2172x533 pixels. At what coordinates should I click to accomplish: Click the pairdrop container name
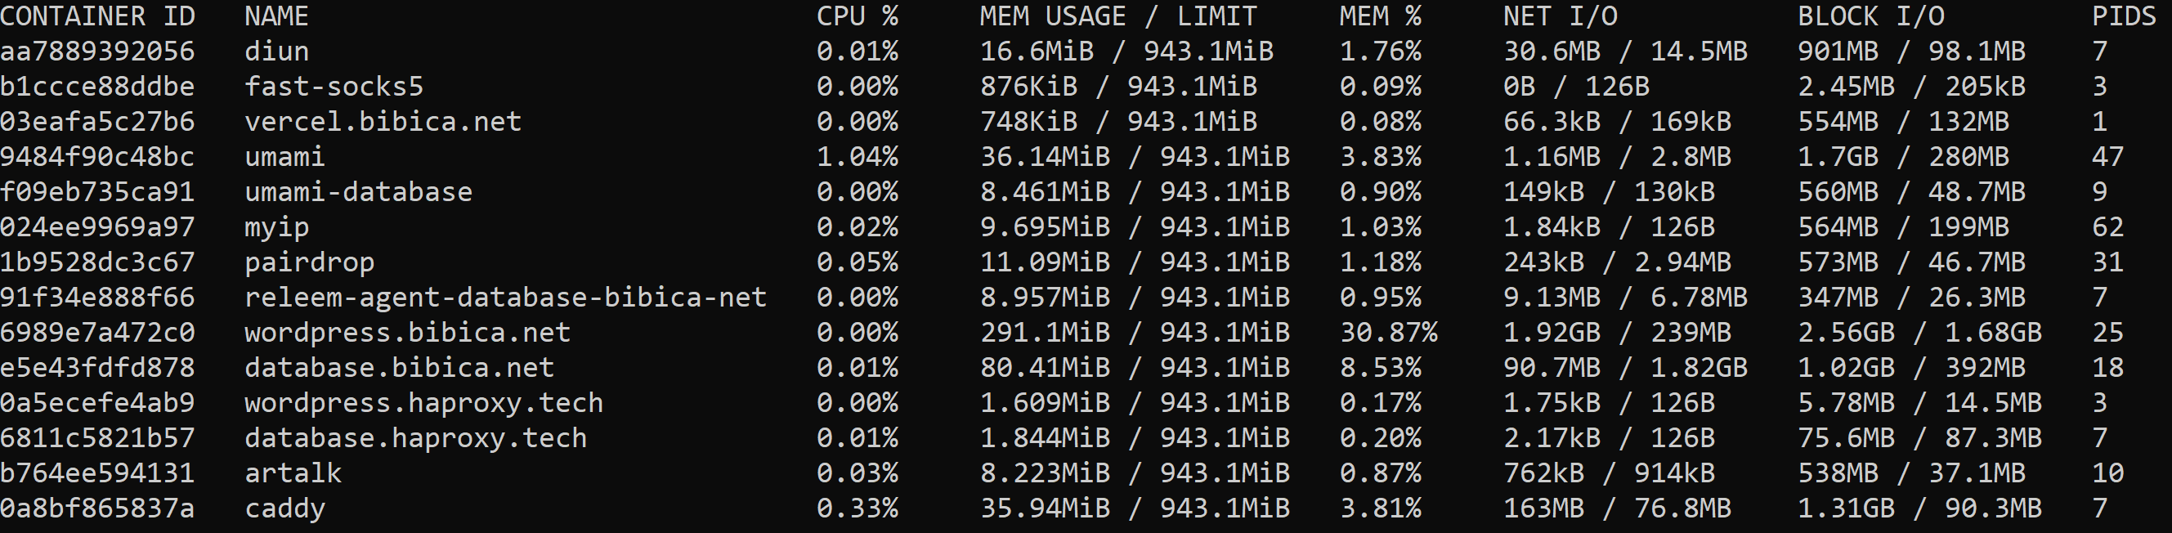point(310,262)
